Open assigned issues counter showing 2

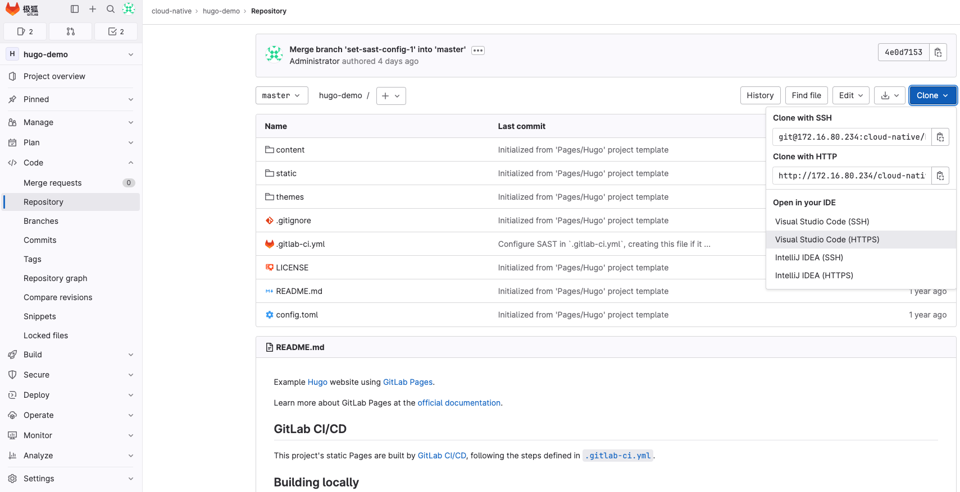point(25,31)
